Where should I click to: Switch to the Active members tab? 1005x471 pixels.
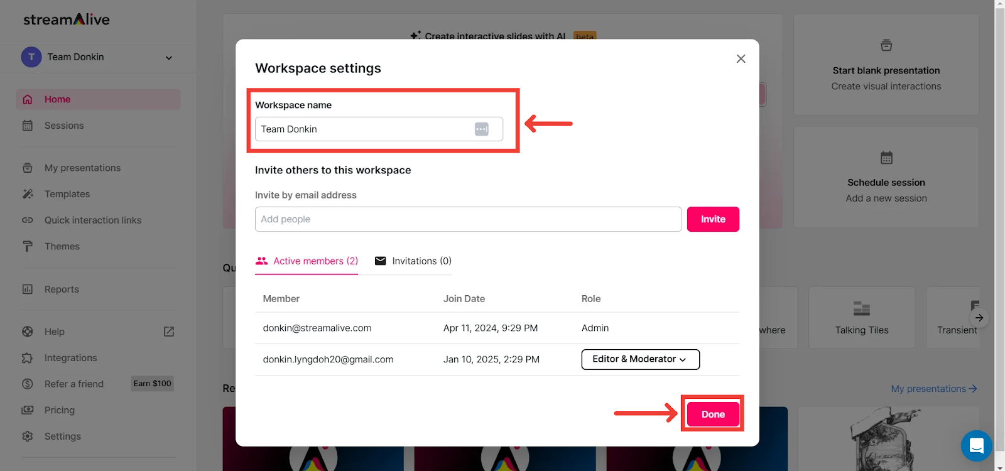pos(307,261)
